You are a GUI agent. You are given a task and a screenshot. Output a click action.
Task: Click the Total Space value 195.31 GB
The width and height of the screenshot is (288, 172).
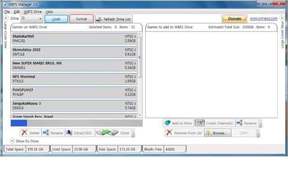pos(35,149)
